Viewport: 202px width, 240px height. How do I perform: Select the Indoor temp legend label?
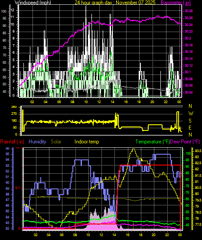click(87, 142)
